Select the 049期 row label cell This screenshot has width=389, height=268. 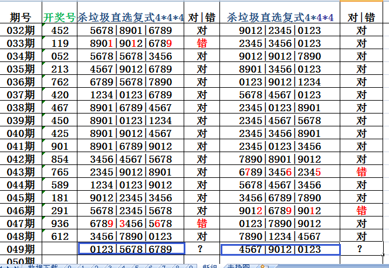click(x=21, y=249)
